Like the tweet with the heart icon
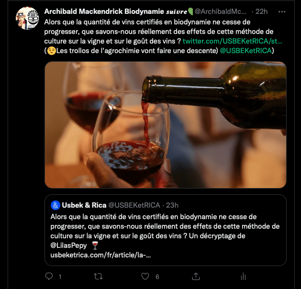The image size is (301, 289). 146,277
